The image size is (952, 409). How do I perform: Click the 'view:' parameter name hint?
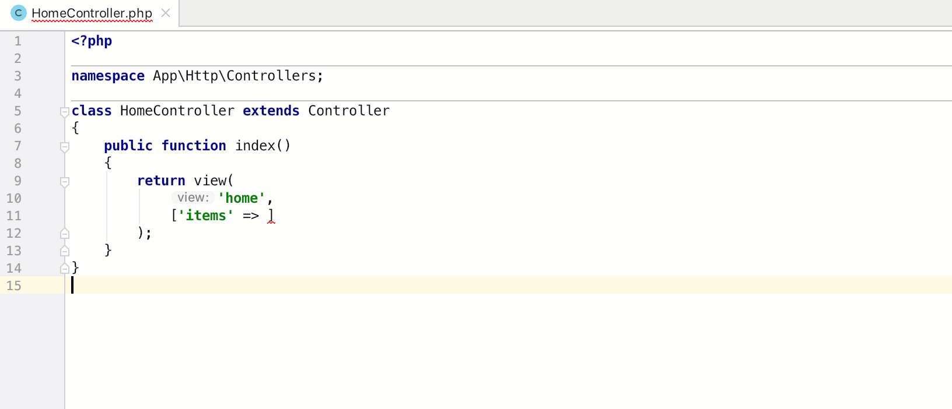point(193,198)
